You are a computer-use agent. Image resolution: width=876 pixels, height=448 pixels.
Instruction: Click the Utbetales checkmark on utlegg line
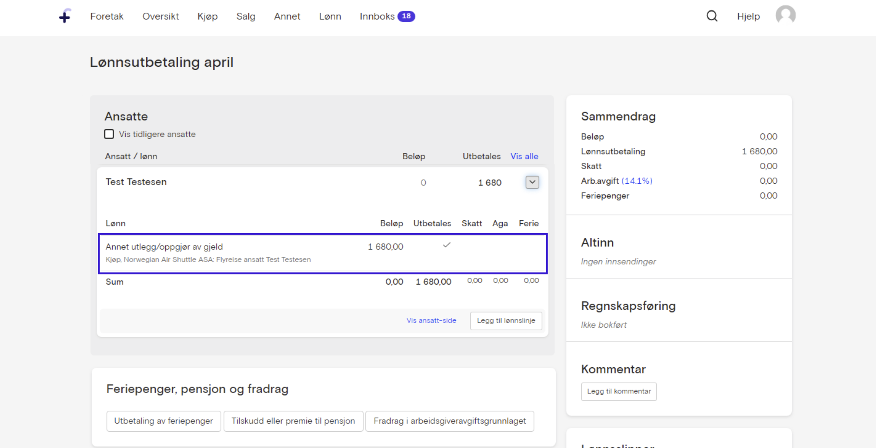click(447, 245)
